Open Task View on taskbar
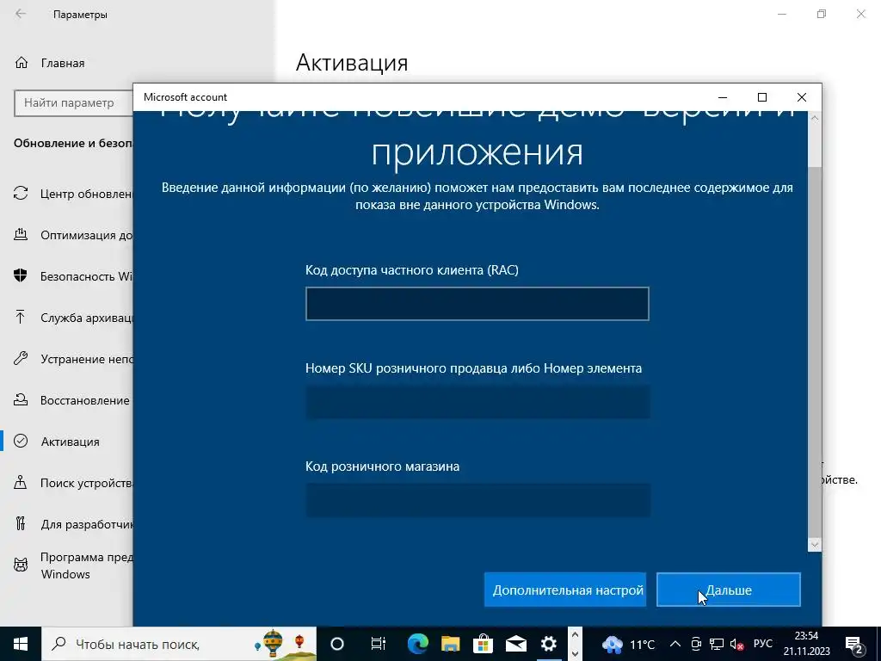The width and height of the screenshot is (881, 661). click(379, 644)
